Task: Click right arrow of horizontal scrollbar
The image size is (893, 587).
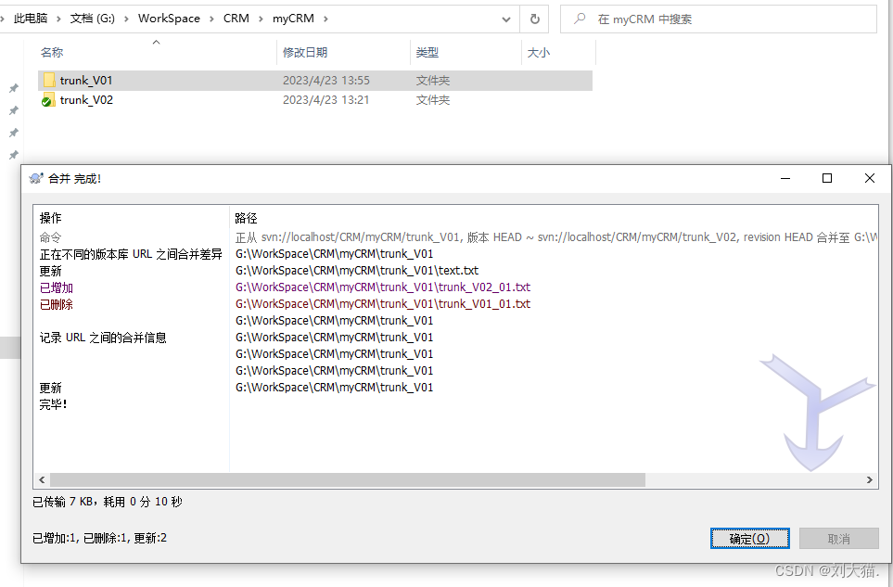Action: tap(870, 480)
